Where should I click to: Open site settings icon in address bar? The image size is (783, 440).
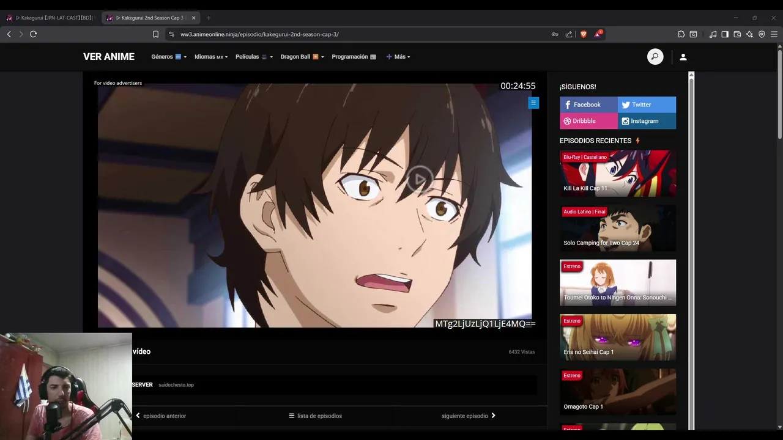tap(172, 34)
